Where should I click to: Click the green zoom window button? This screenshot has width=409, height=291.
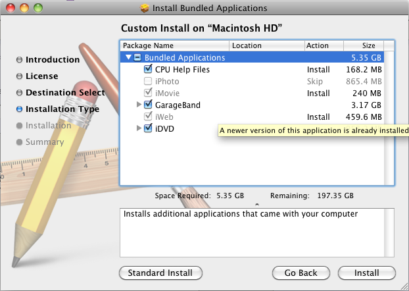pyautogui.click(x=38, y=8)
